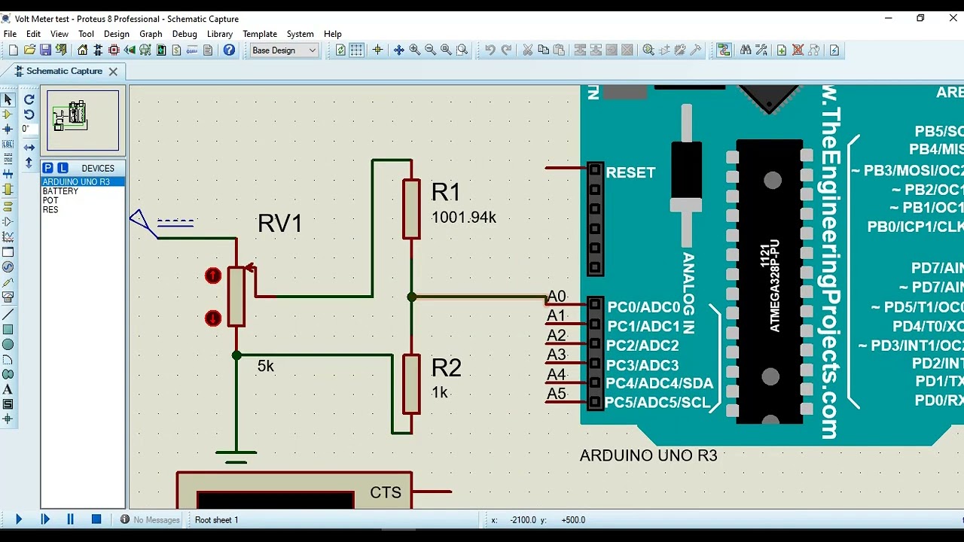
Task: Select the Component Mode tool
Action: click(x=8, y=114)
